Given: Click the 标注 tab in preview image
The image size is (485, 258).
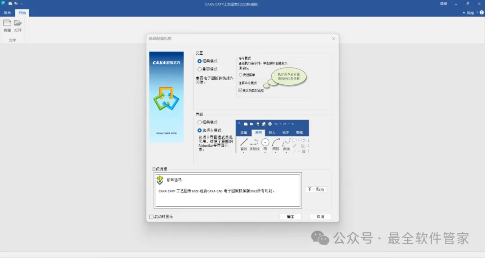Looking at the screenshot, I should [x=286, y=132].
